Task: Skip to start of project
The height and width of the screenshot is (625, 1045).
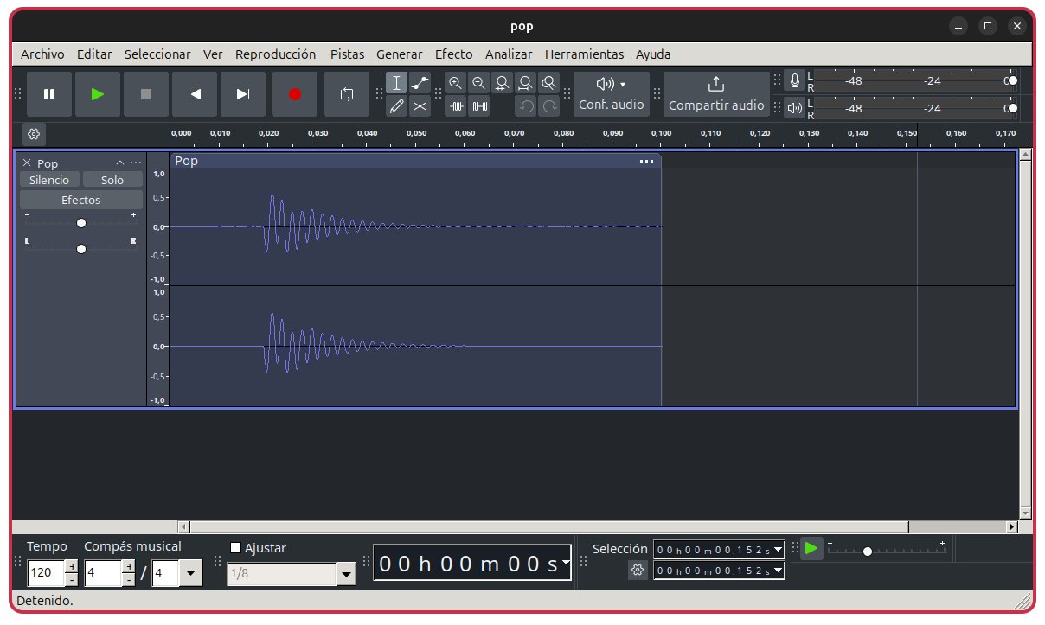Action: point(195,94)
